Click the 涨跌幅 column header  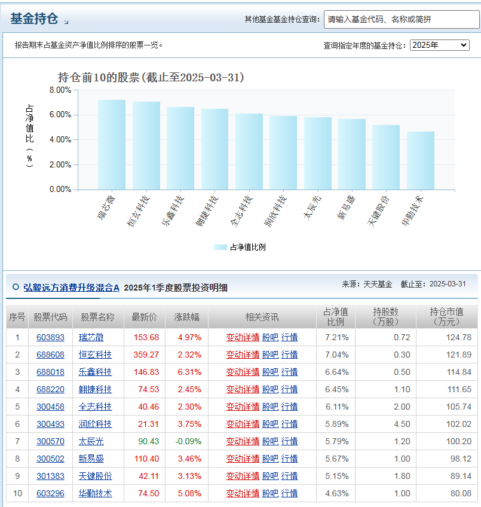(x=186, y=317)
